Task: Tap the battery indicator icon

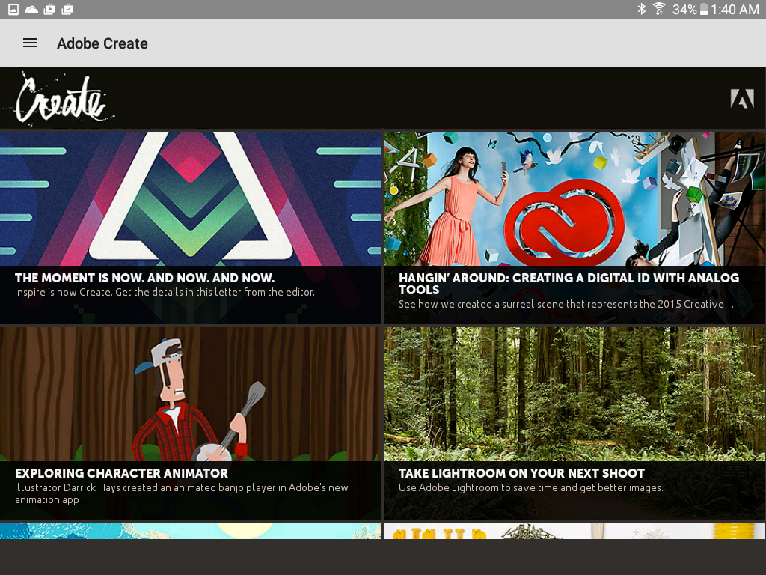Action: [703, 9]
